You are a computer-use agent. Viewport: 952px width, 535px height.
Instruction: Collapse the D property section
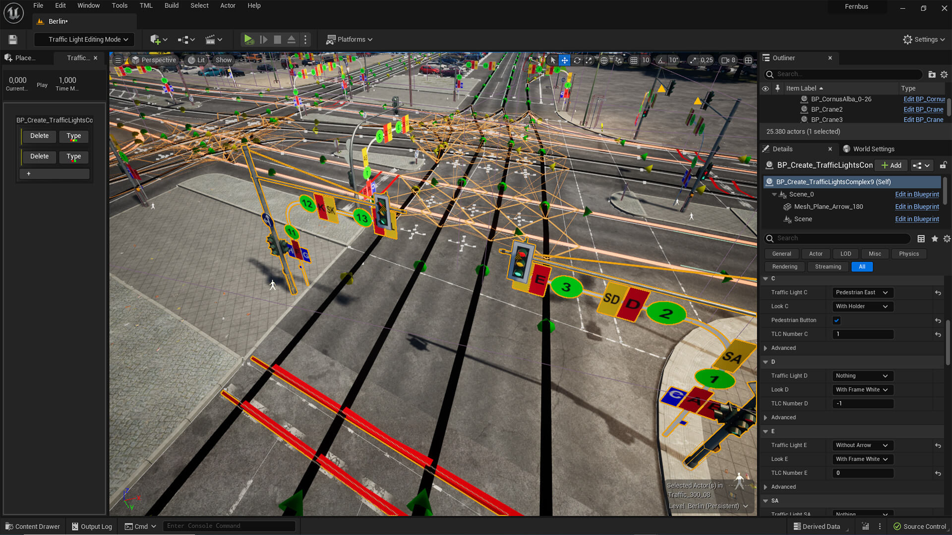coord(766,362)
